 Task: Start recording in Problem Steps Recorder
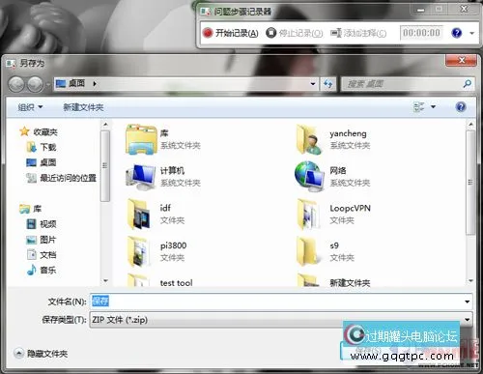point(231,33)
